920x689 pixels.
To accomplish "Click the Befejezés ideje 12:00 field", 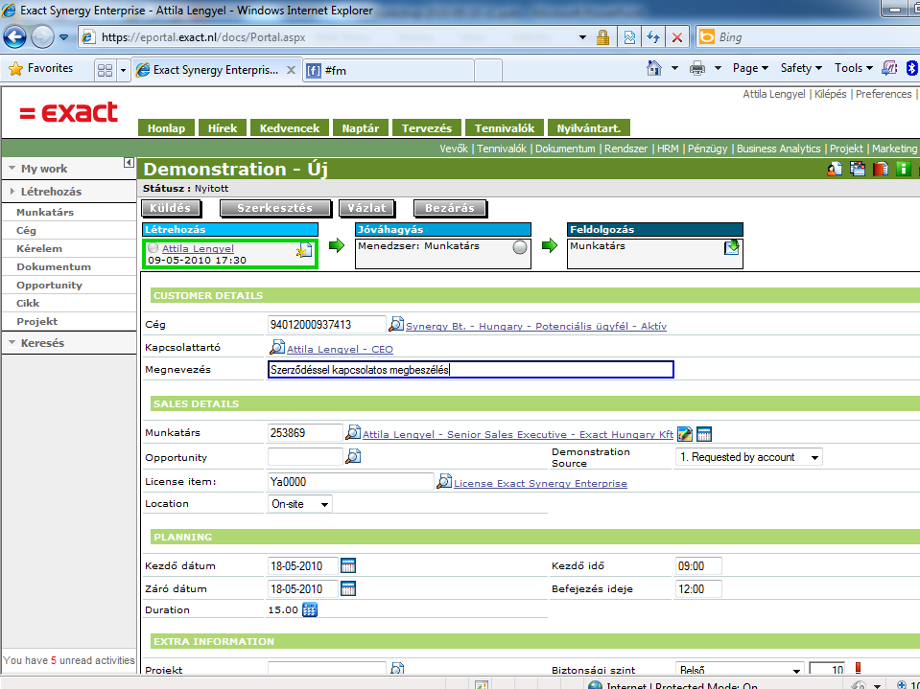I will 698,588.
